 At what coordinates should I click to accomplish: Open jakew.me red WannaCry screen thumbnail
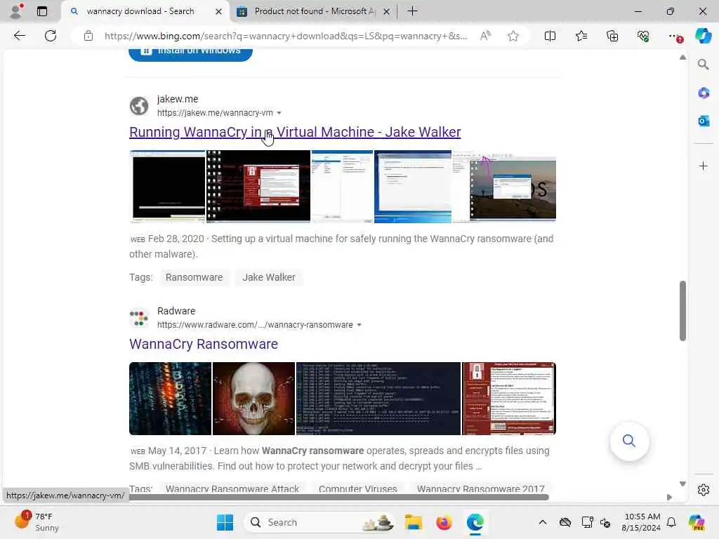click(258, 186)
